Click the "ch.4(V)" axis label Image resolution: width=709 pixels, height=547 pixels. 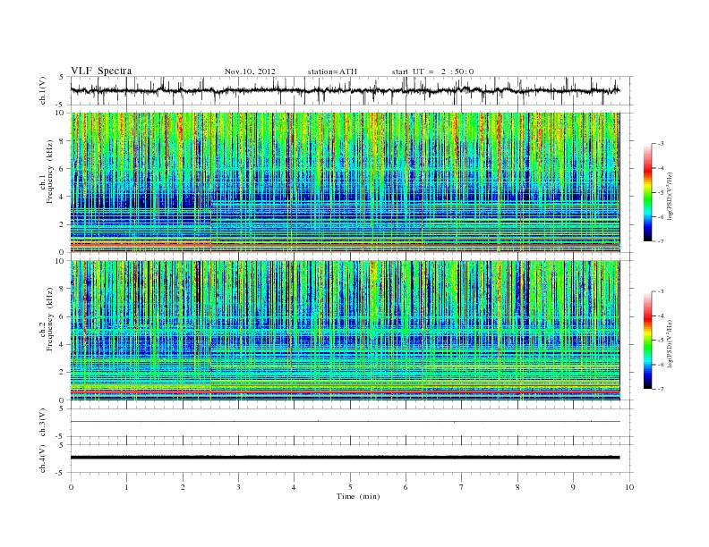(x=43, y=459)
